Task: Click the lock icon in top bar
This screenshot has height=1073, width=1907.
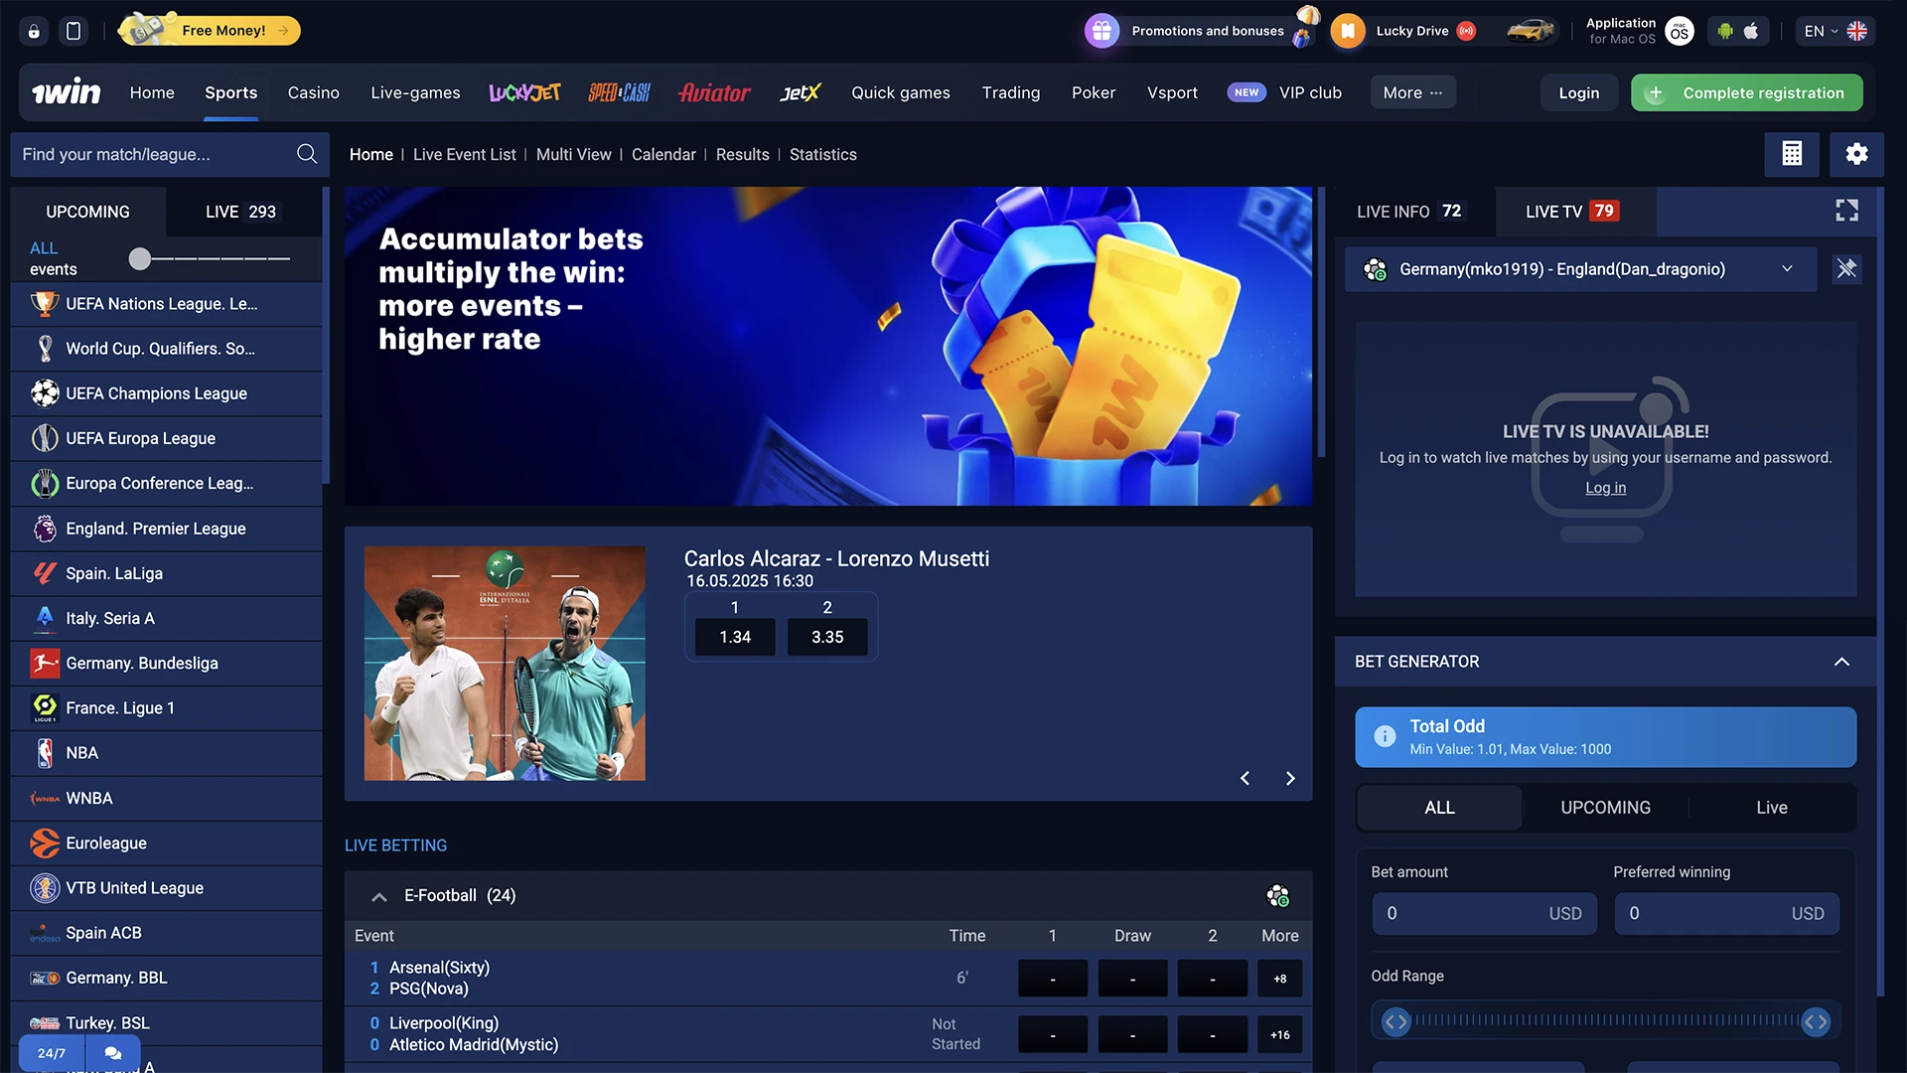Action: click(34, 31)
